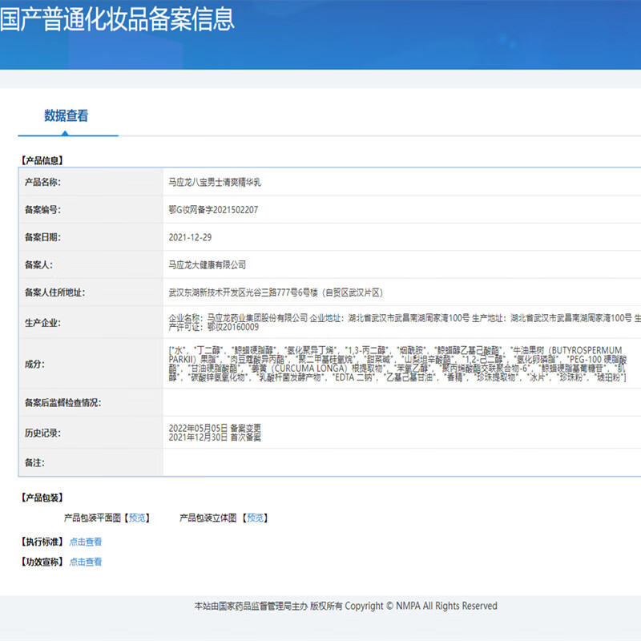The image size is (641, 641).
Task: Open the 产品包装立体图 预览 link
Action: point(255,518)
